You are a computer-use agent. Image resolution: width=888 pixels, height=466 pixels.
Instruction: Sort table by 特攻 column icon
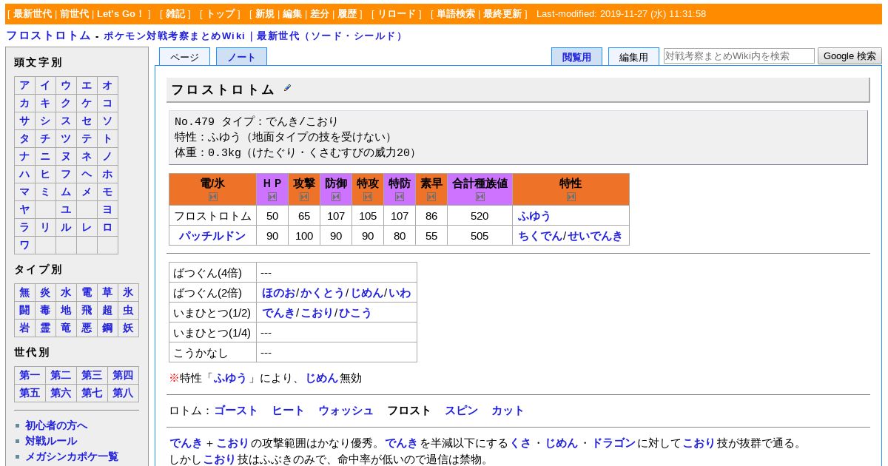pos(368,197)
